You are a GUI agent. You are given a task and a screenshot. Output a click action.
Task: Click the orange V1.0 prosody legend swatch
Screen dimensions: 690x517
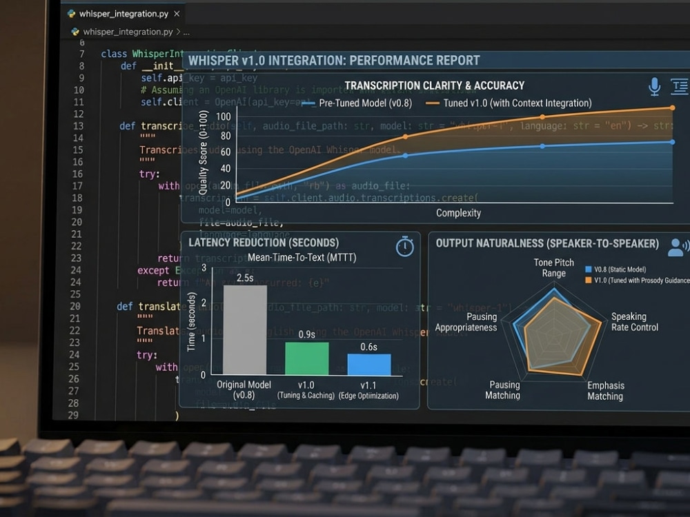tap(588, 280)
